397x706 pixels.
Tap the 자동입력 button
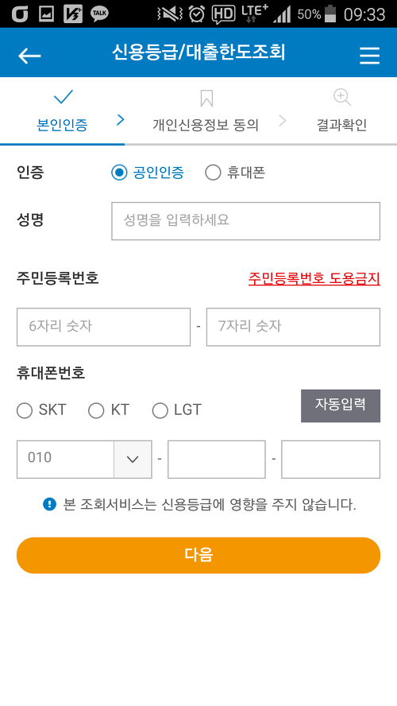[341, 405]
